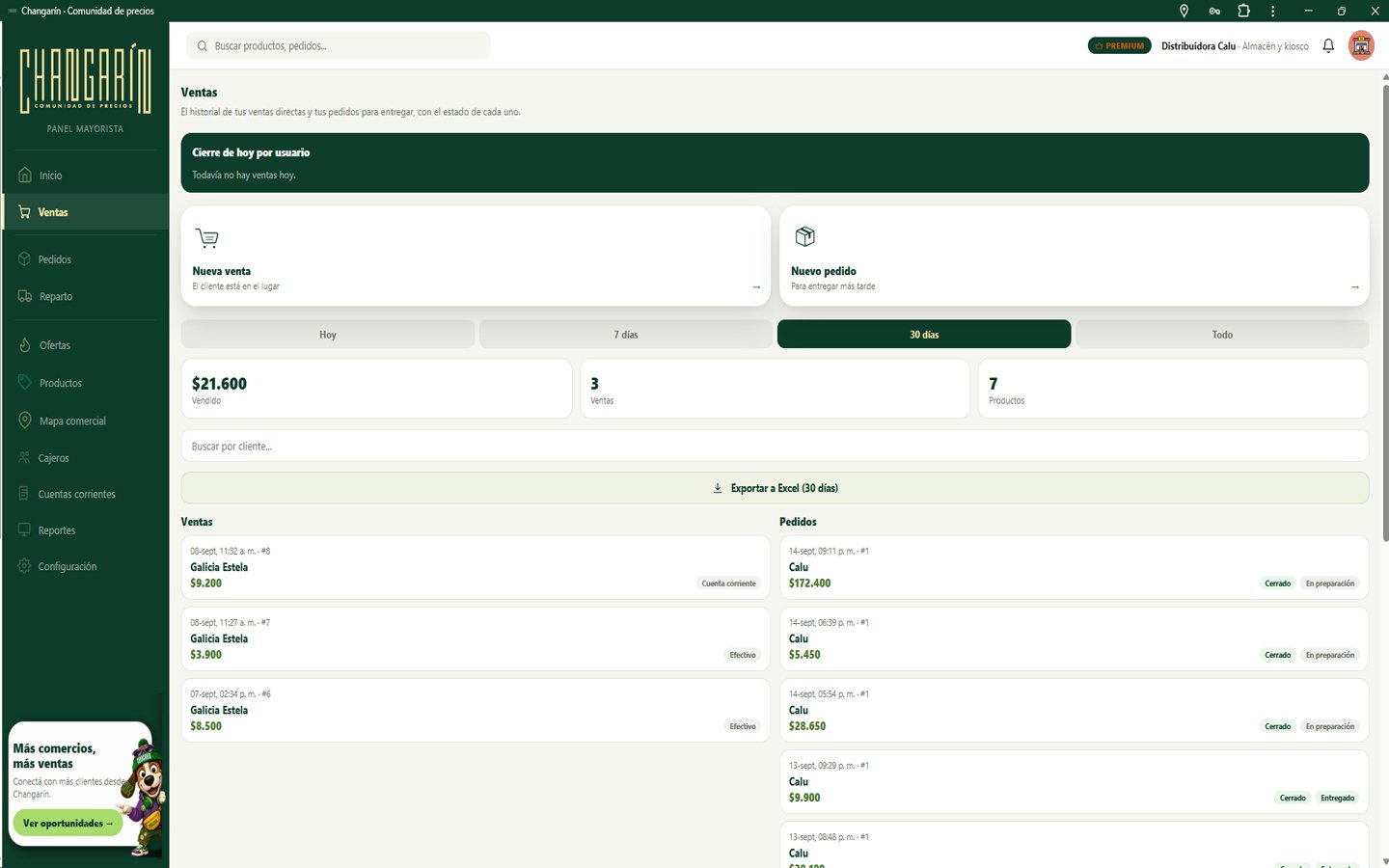
Task: Open Galicia Estela sale of $9.200
Action: point(476,567)
